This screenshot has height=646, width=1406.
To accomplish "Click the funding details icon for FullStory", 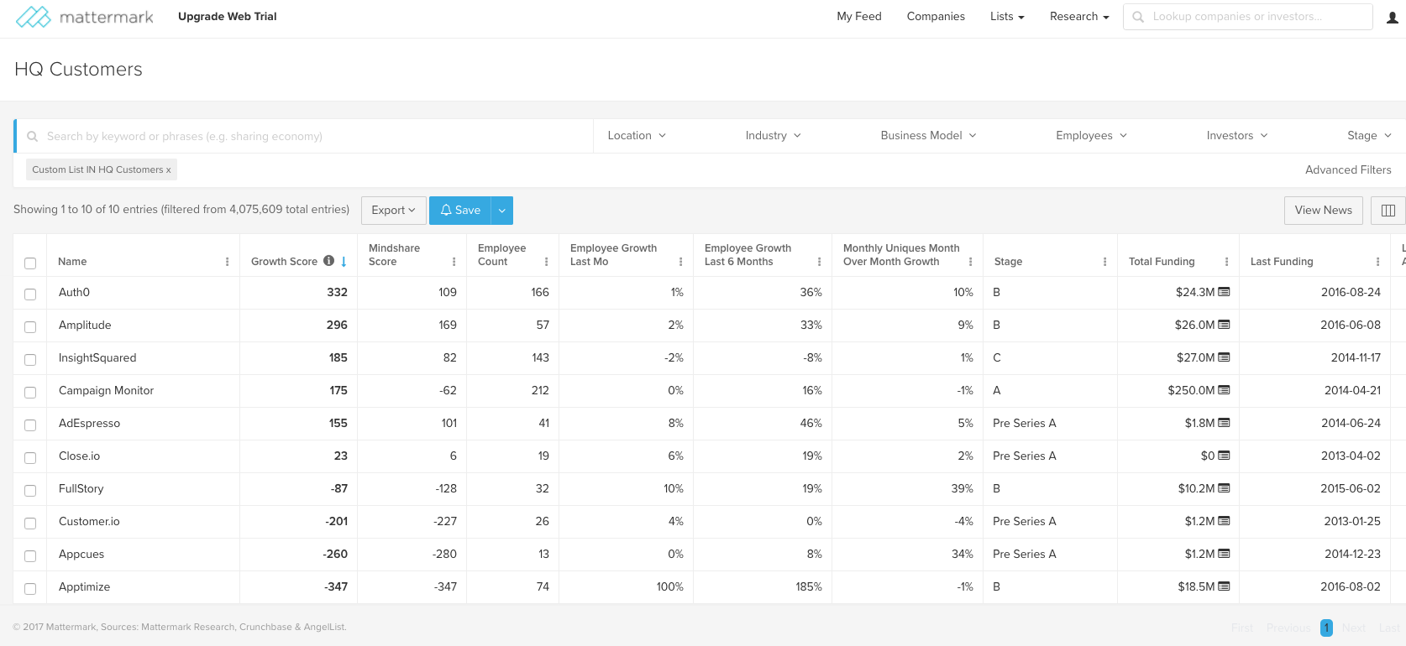I will click(1224, 488).
